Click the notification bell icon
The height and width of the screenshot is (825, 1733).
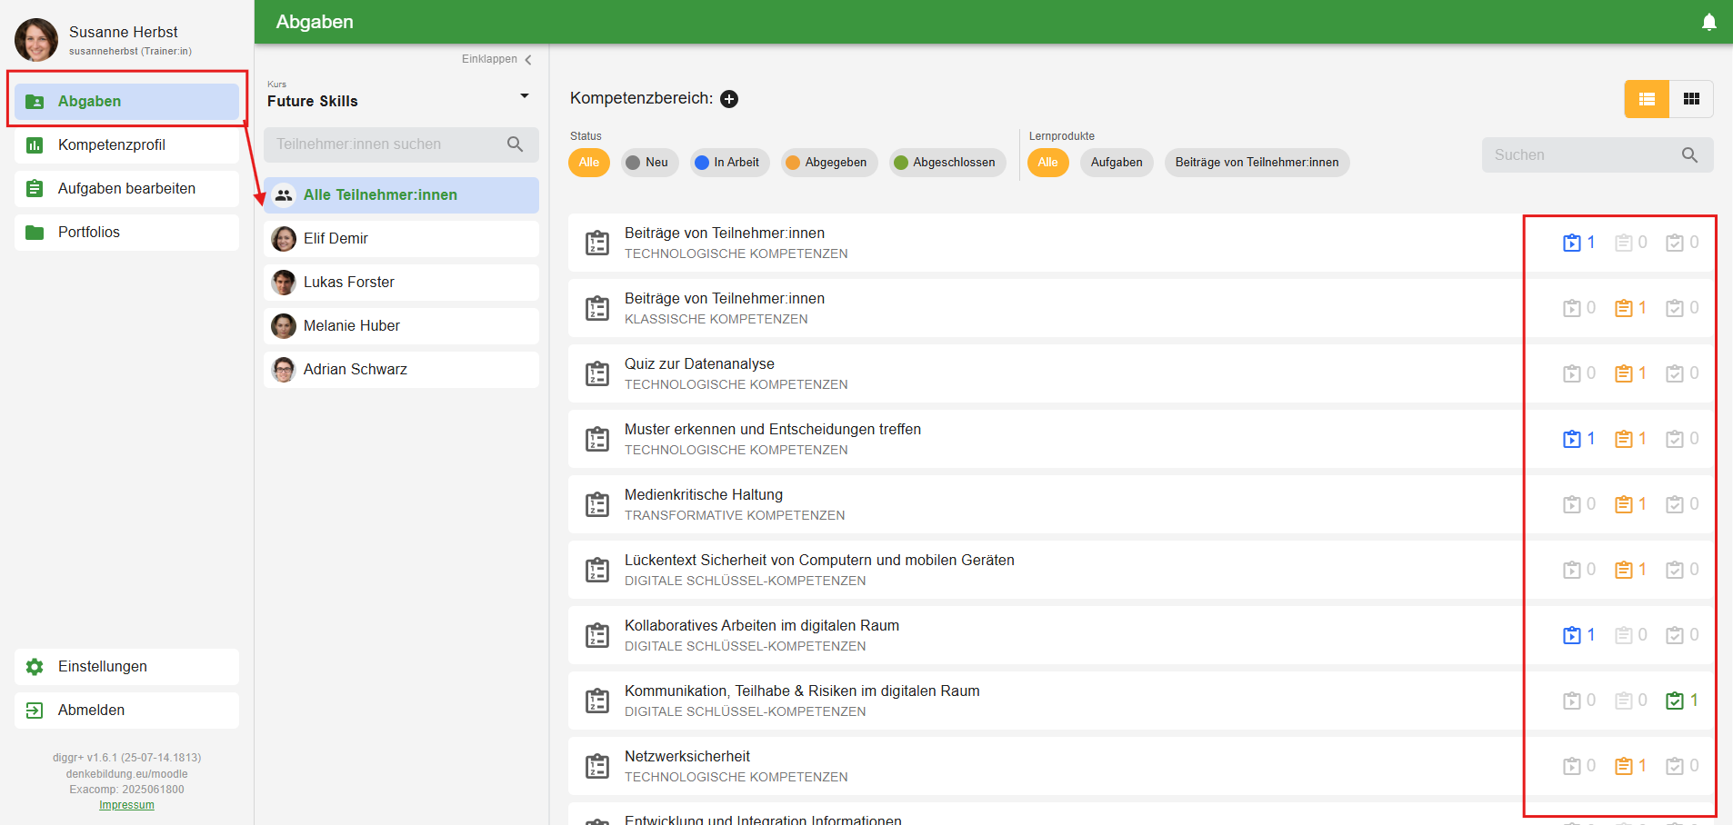coord(1708,22)
